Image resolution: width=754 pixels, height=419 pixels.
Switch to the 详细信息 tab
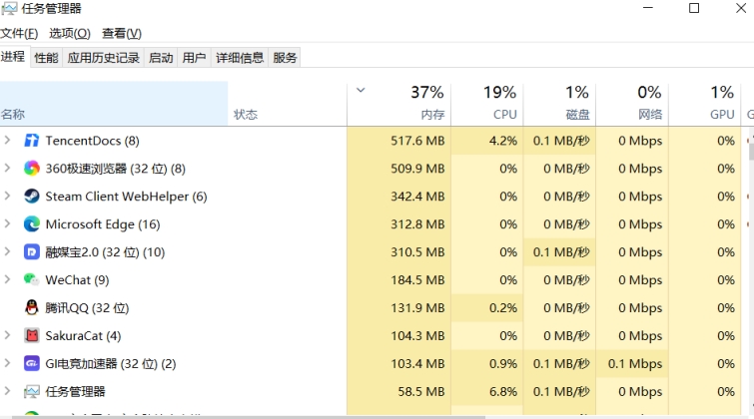(240, 58)
